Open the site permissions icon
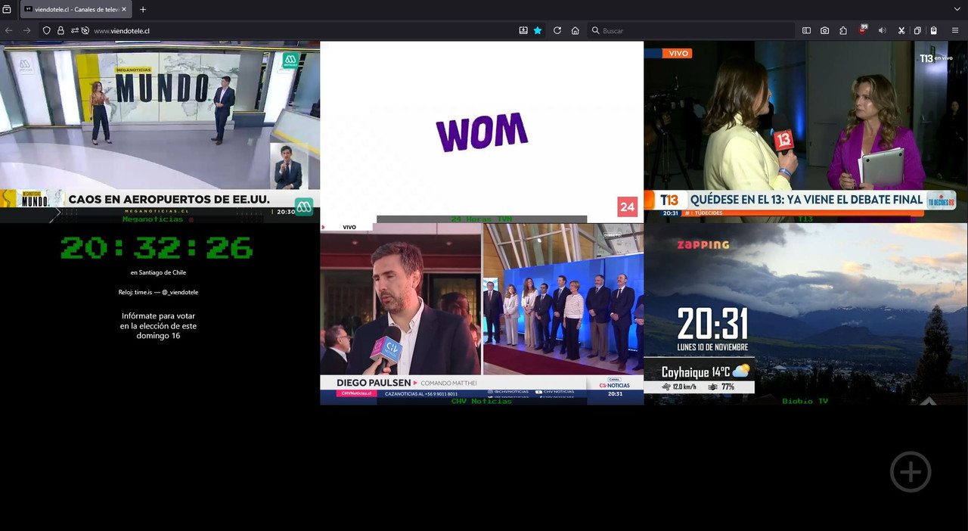This screenshot has width=968, height=531. click(74, 30)
